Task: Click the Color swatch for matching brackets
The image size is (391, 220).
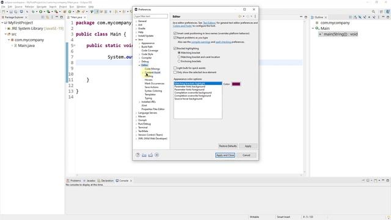Action: coord(236,84)
